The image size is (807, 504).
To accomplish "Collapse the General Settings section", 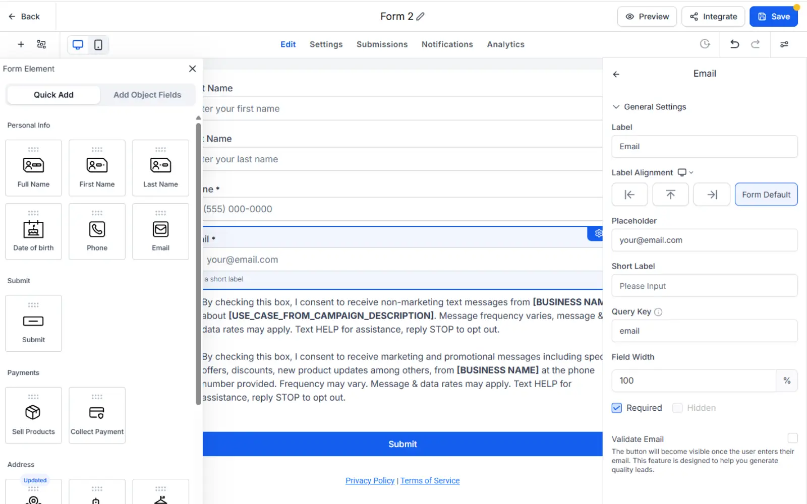I will (650, 107).
